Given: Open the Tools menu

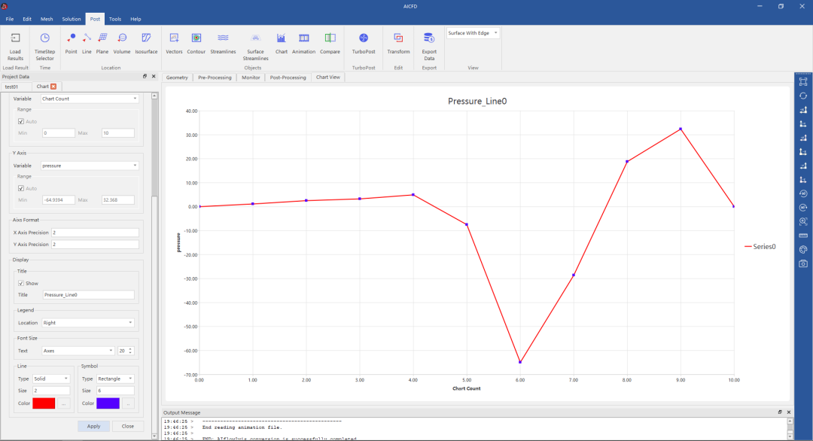Looking at the screenshot, I should tap(115, 19).
